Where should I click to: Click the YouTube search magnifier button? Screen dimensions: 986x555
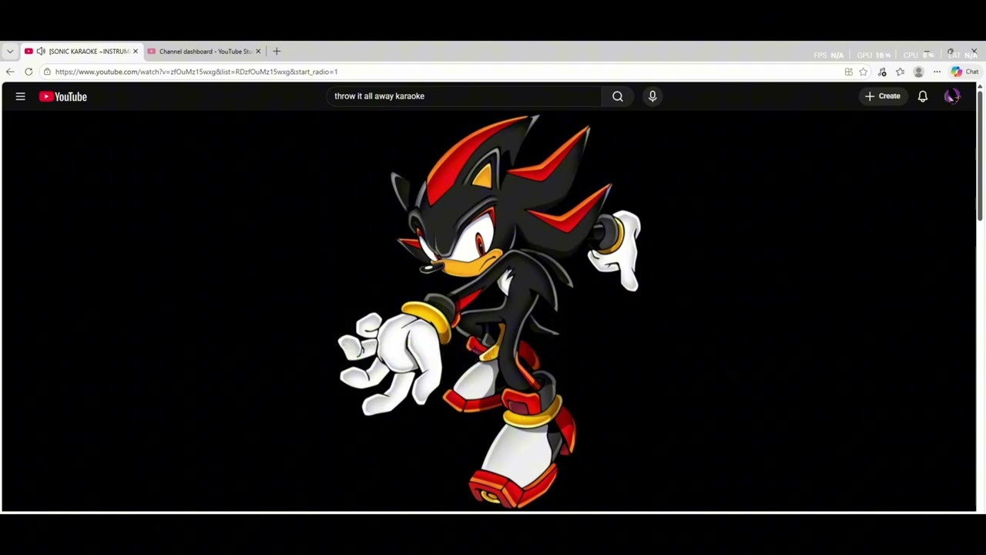pos(618,96)
